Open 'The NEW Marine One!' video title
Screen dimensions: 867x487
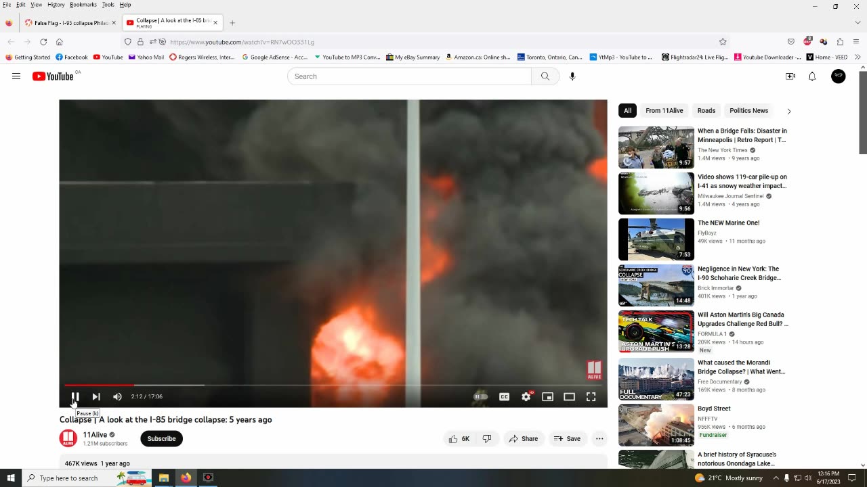coord(729,223)
